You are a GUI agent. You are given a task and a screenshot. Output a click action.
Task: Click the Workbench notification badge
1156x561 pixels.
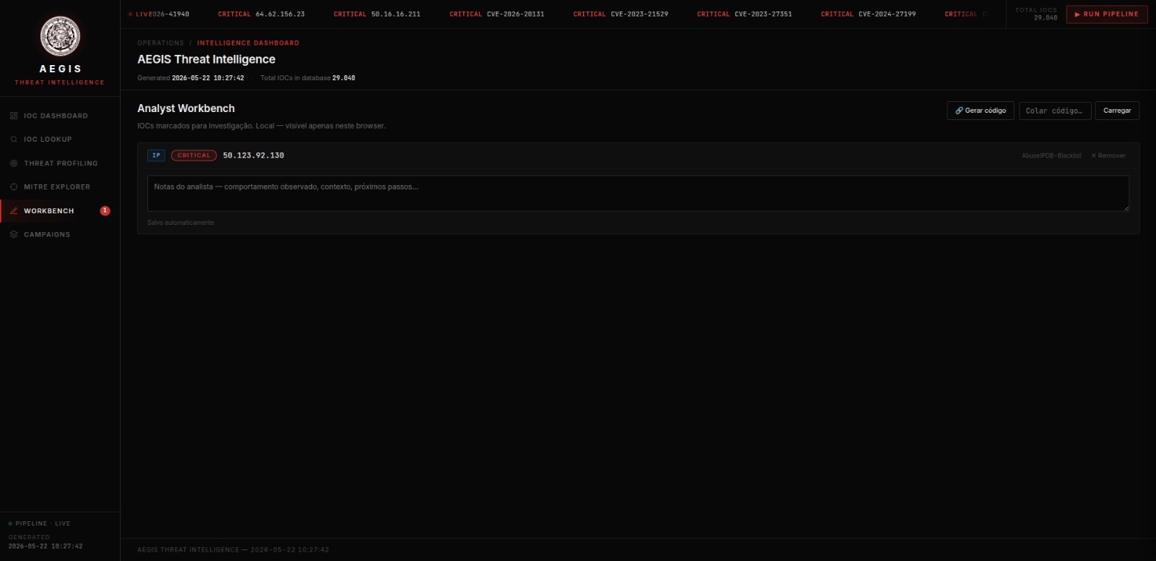105,211
